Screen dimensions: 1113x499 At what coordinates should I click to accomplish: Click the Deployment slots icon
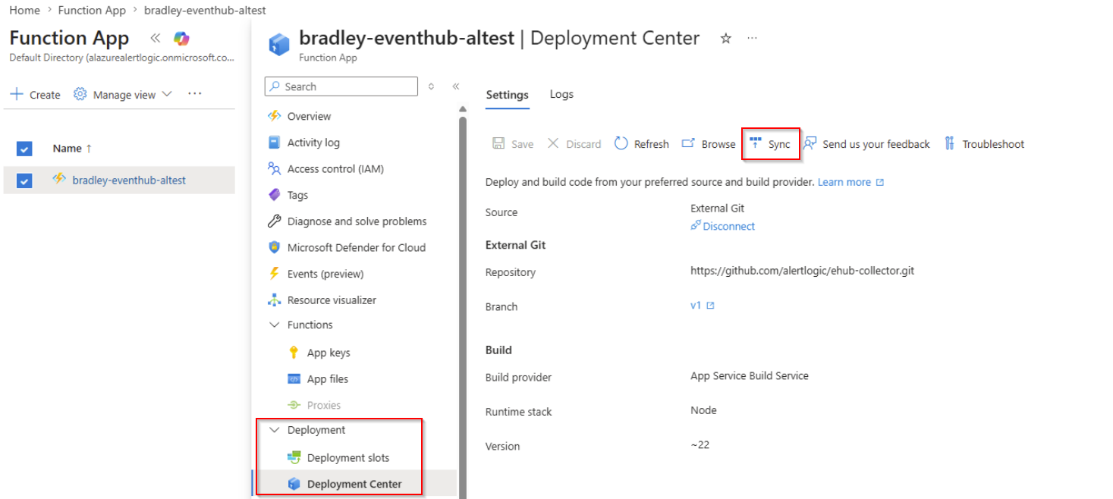point(294,457)
